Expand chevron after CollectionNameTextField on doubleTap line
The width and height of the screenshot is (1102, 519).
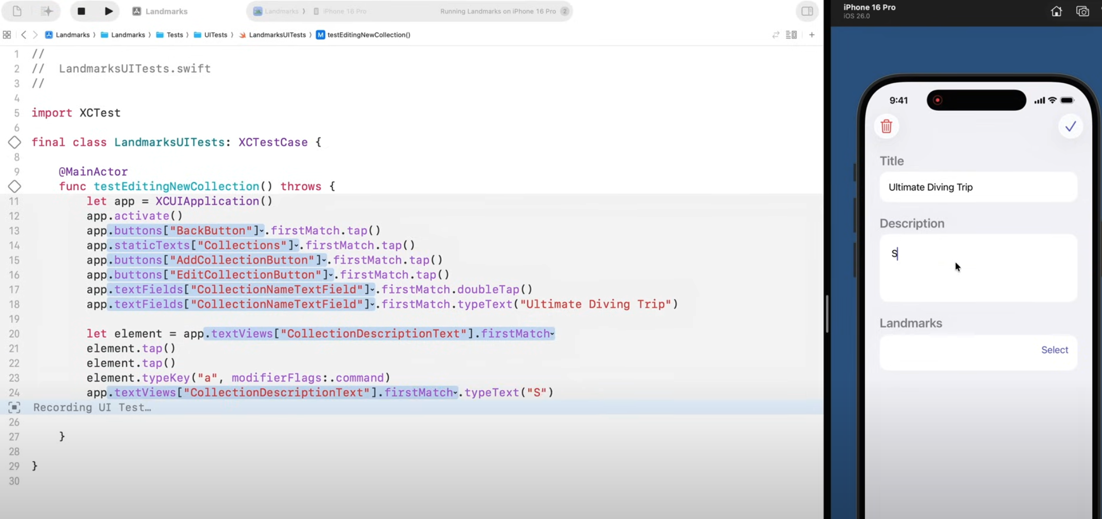coord(372,290)
